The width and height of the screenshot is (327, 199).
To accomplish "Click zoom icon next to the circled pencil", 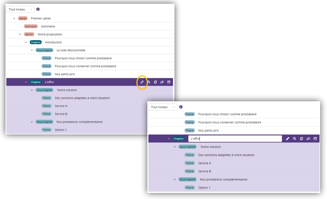I will (149, 82).
